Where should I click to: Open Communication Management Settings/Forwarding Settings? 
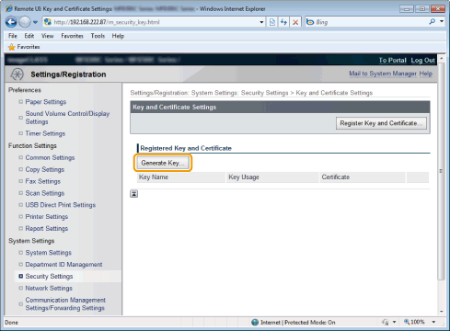(x=65, y=304)
